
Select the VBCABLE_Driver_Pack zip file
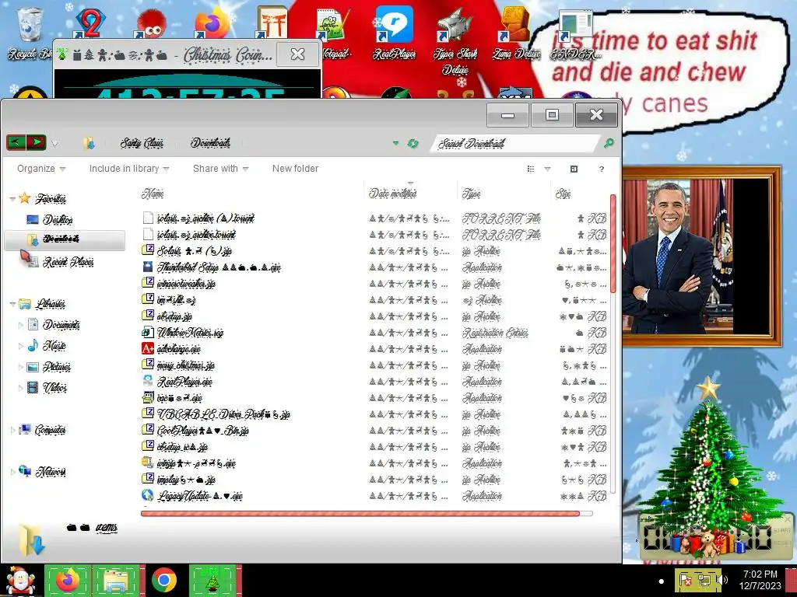pos(223,414)
